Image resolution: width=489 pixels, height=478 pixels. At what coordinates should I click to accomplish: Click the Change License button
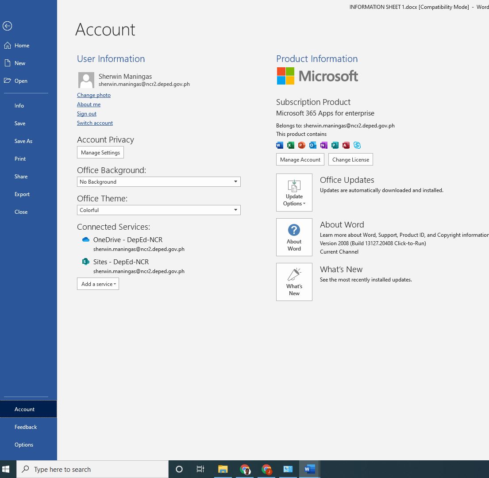pos(350,159)
